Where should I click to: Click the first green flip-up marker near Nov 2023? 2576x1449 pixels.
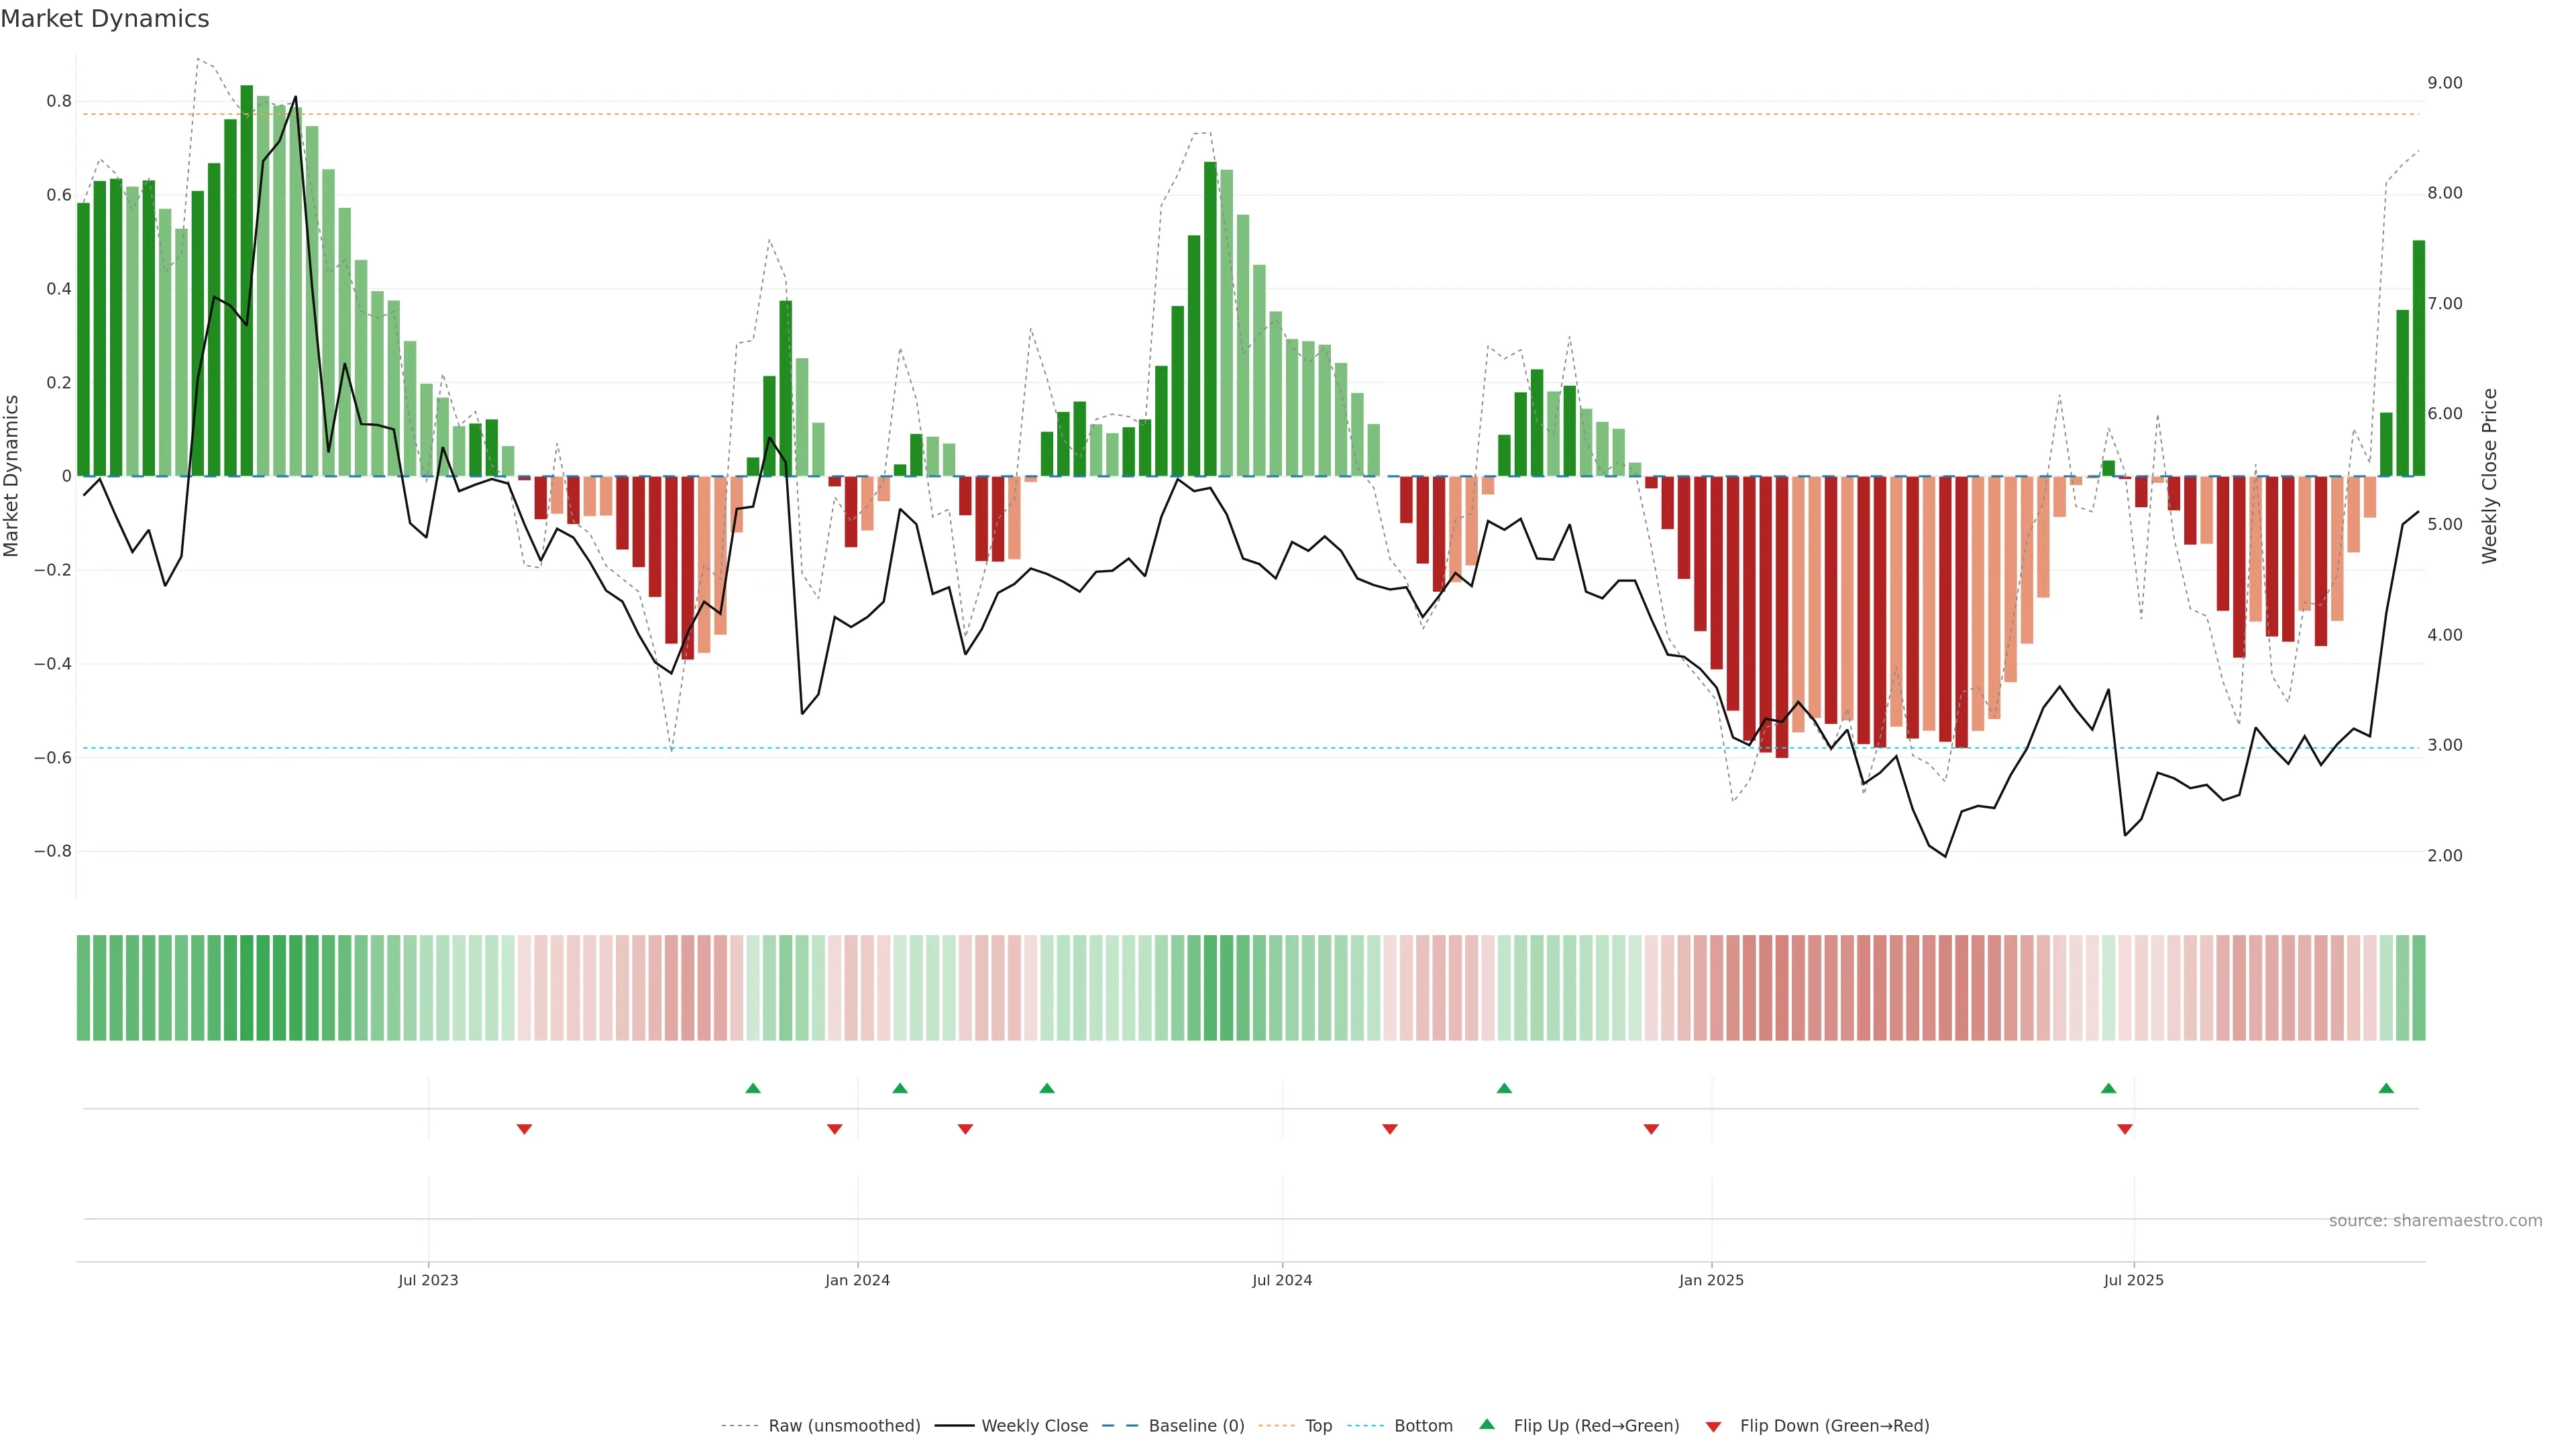(753, 1088)
